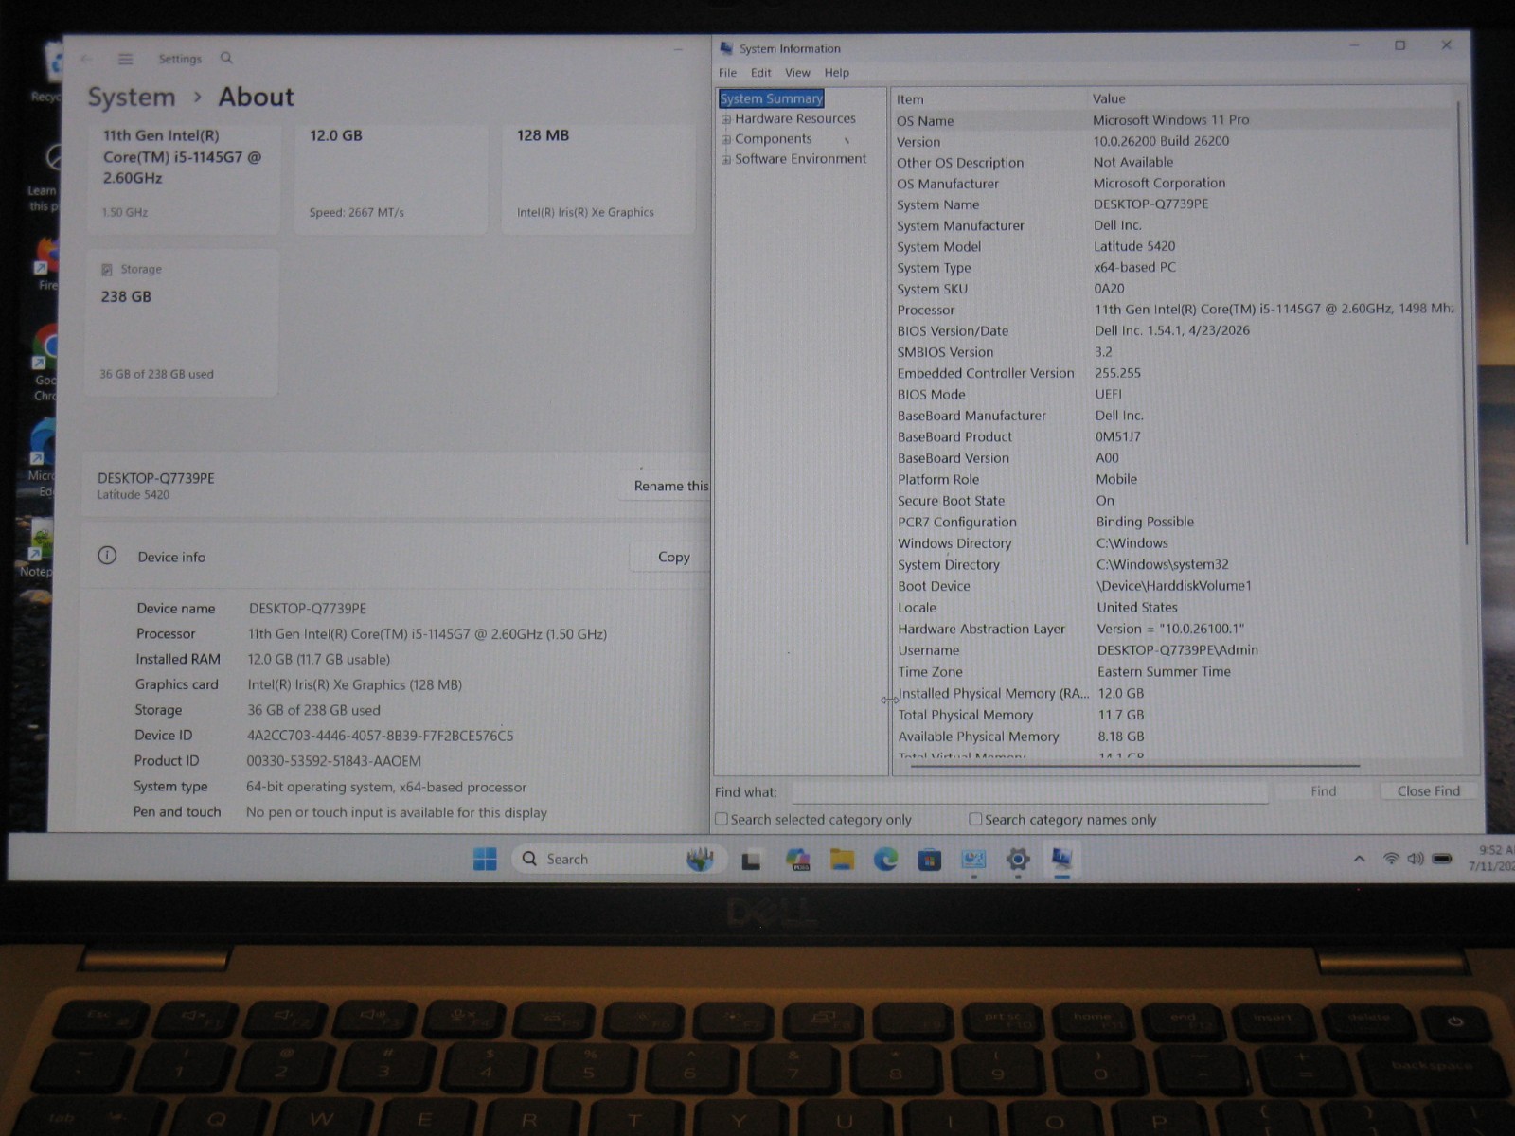
Task: Open the File menu in System Information
Action: (x=727, y=73)
